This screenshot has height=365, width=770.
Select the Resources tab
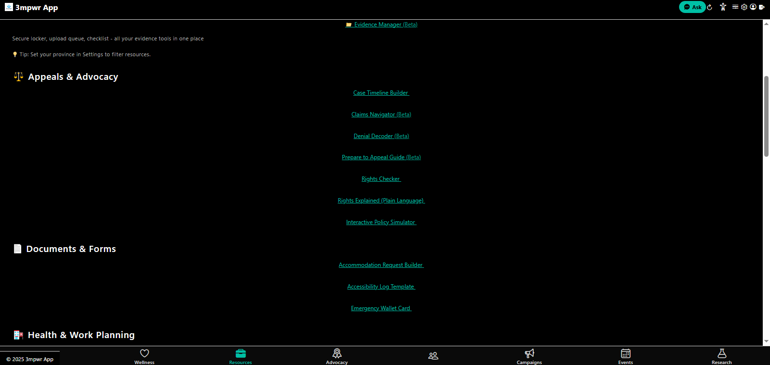coord(241,356)
